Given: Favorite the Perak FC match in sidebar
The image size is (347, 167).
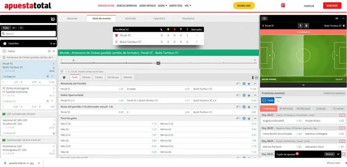Looking at the screenshot, I should click(x=47, y=76).
